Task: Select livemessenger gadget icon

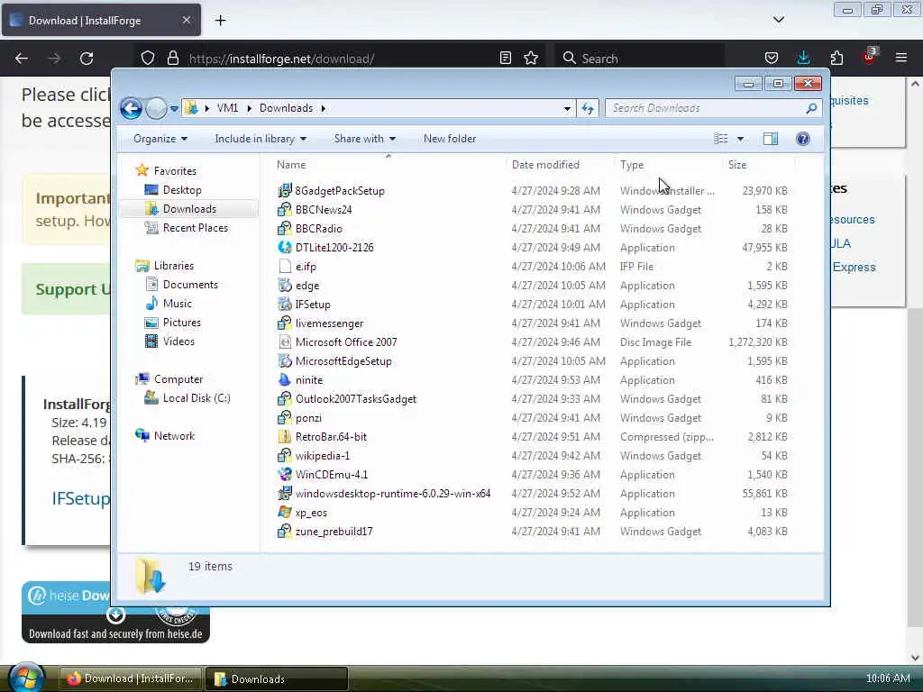Action: click(285, 323)
